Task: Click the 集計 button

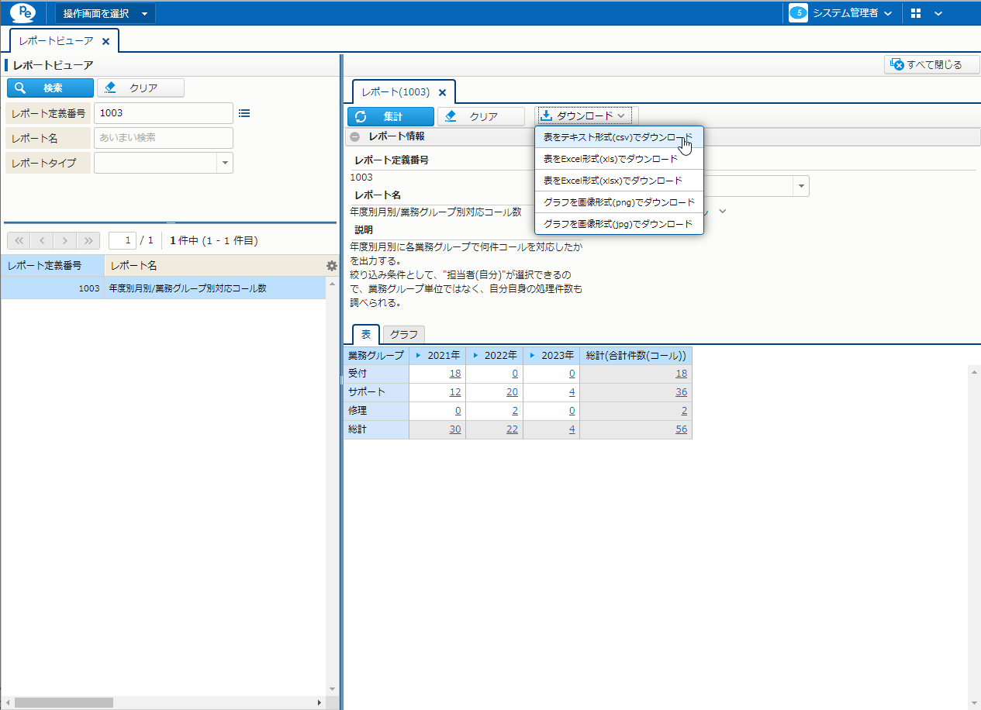Action: click(x=391, y=117)
